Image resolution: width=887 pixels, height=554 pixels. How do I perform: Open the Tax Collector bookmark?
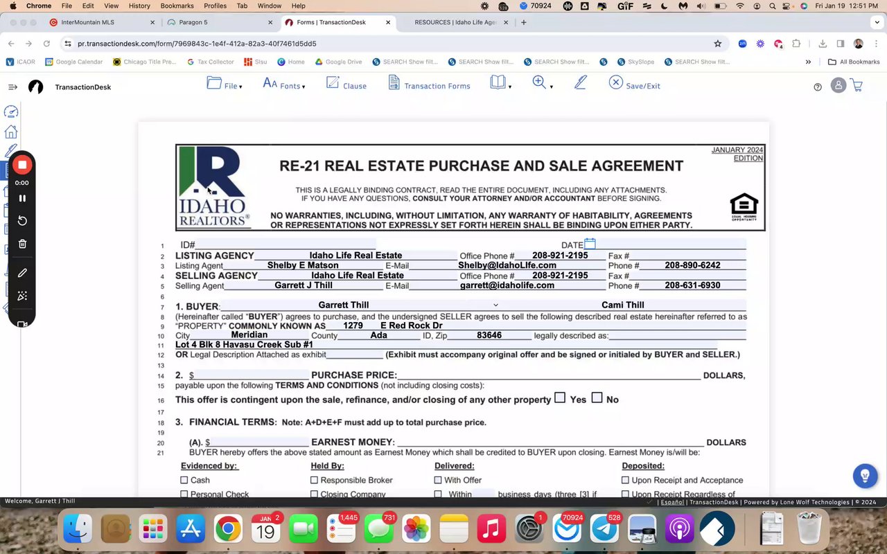(x=211, y=62)
